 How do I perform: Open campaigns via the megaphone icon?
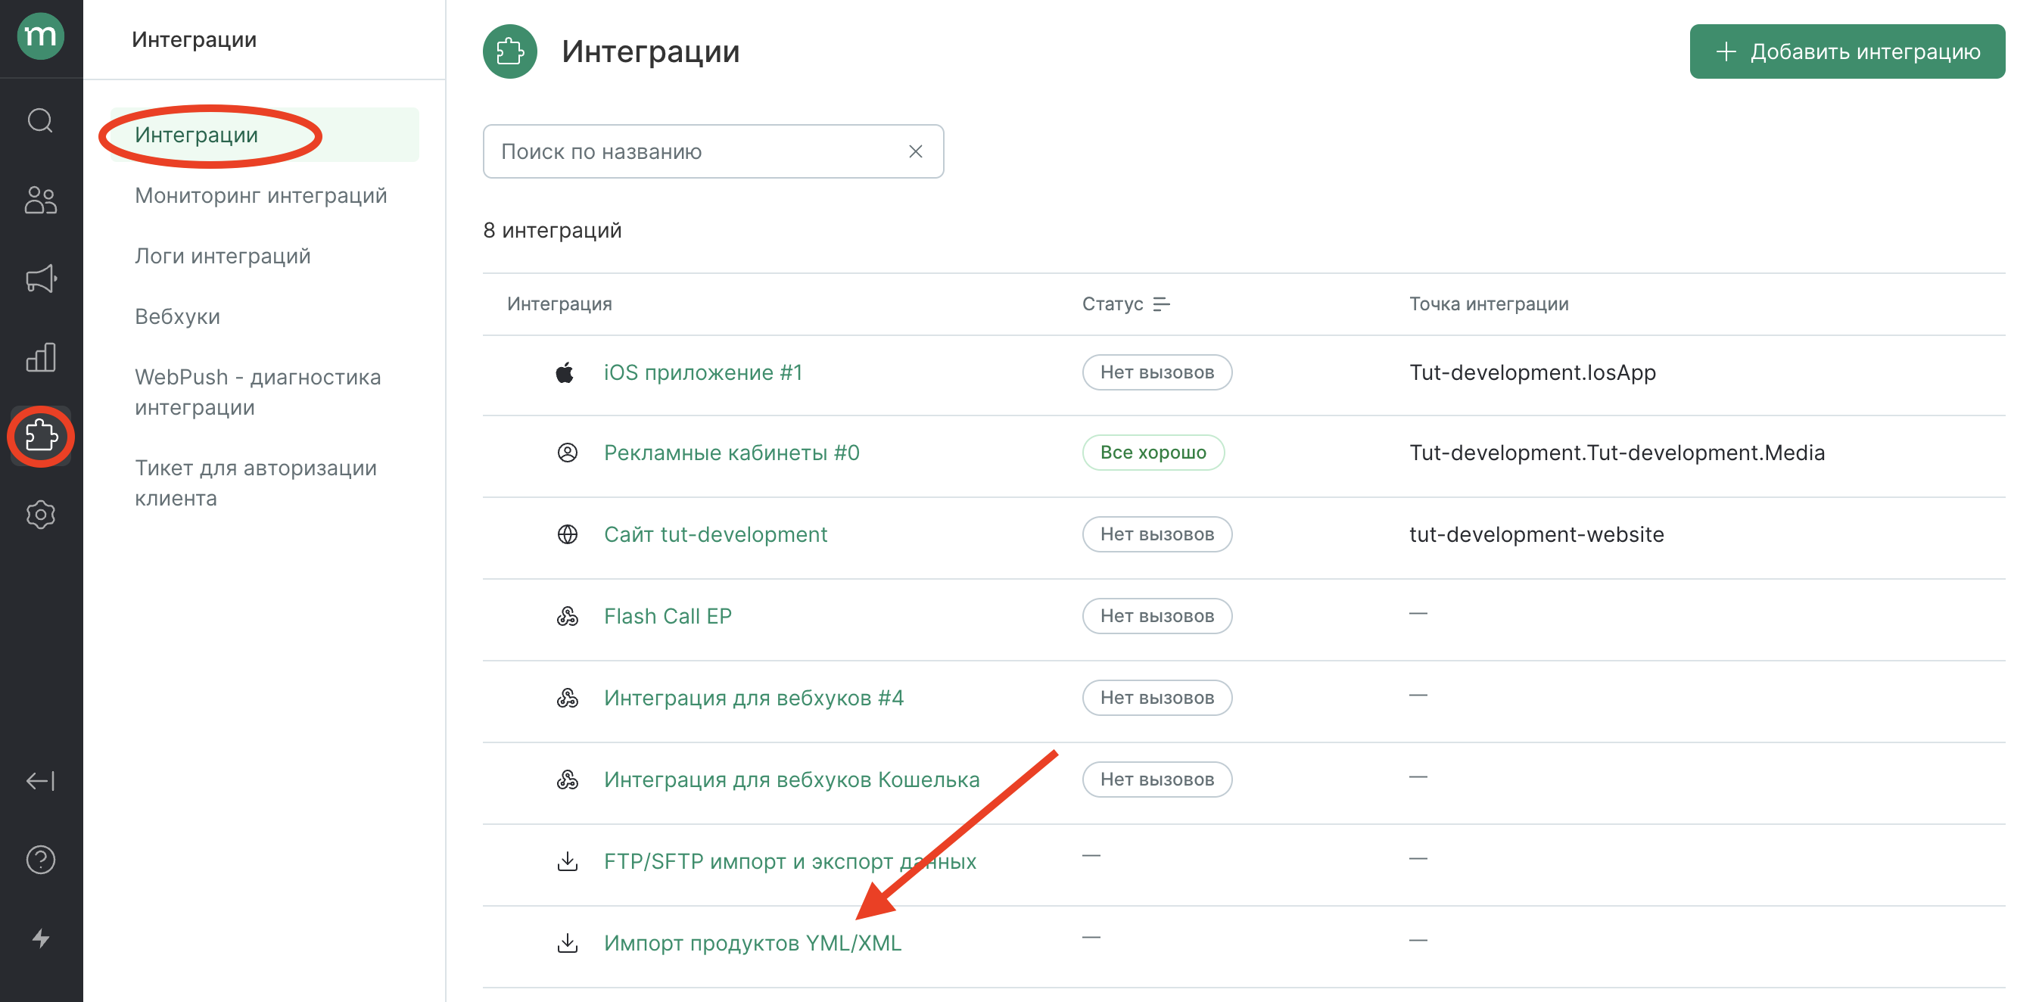pyautogui.click(x=40, y=279)
